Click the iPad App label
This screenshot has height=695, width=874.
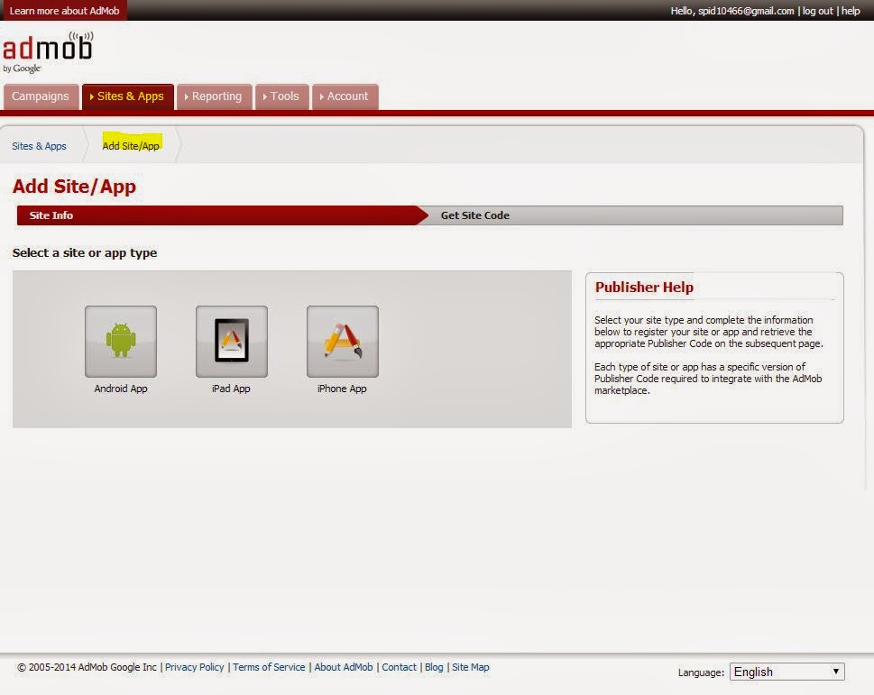(x=231, y=389)
